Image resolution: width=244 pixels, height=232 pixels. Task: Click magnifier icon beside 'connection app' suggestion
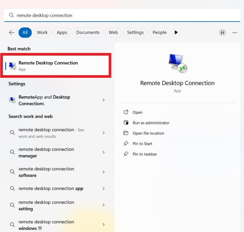point(12,188)
